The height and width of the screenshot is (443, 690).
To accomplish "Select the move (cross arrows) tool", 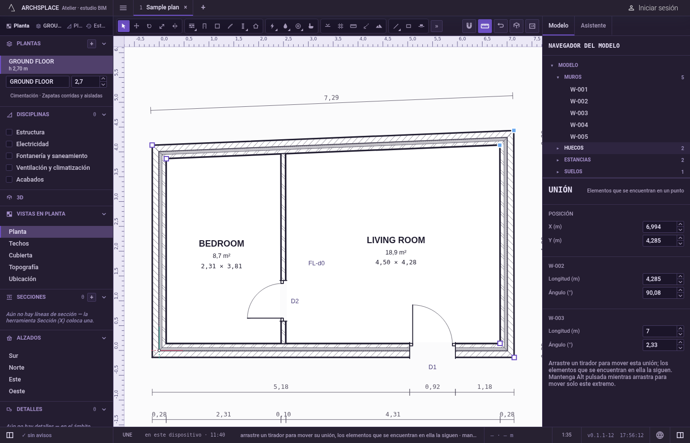I will [x=137, y=26].
